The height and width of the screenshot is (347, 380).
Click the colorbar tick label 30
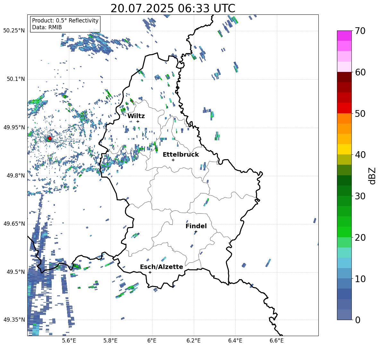[x=360, y=196]
